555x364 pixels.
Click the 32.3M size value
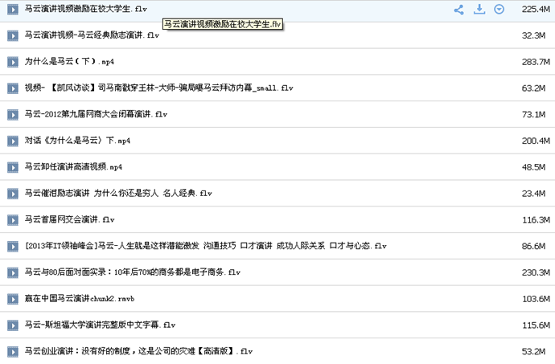pyautogui.click(x=533, y=35)
